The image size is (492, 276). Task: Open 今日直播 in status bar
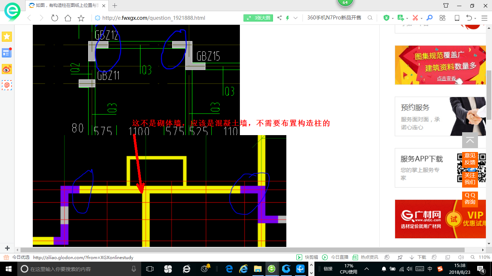(x=336, y=257)
